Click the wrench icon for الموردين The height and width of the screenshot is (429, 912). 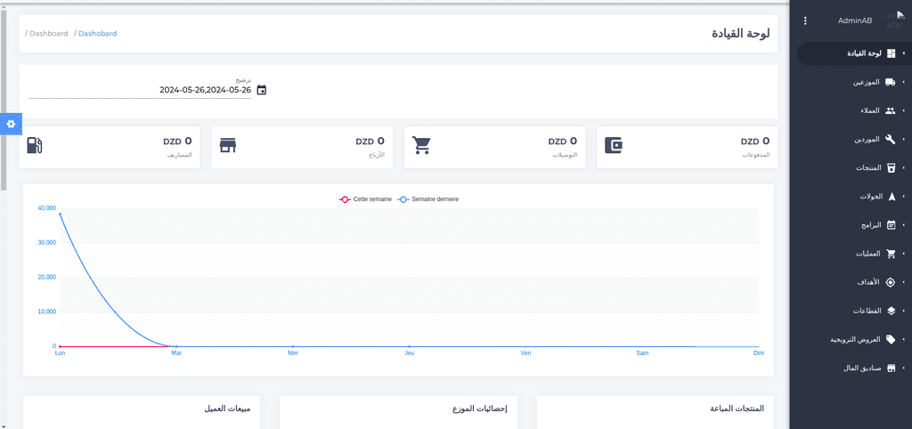tap(891, 139)
